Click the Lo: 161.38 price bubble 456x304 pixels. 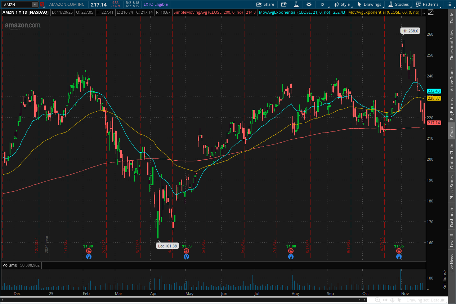[x=167, y=246]
